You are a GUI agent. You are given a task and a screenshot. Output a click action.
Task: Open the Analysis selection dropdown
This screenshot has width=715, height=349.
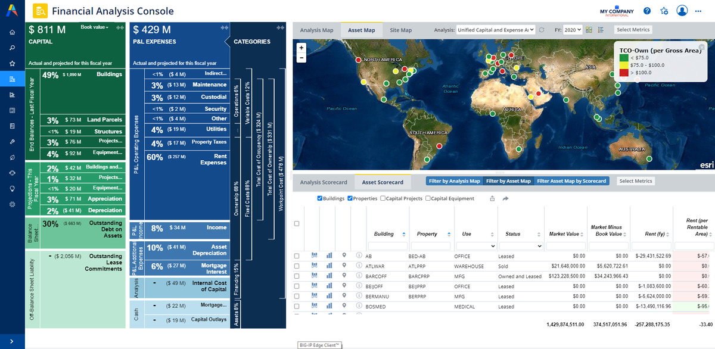496,30
